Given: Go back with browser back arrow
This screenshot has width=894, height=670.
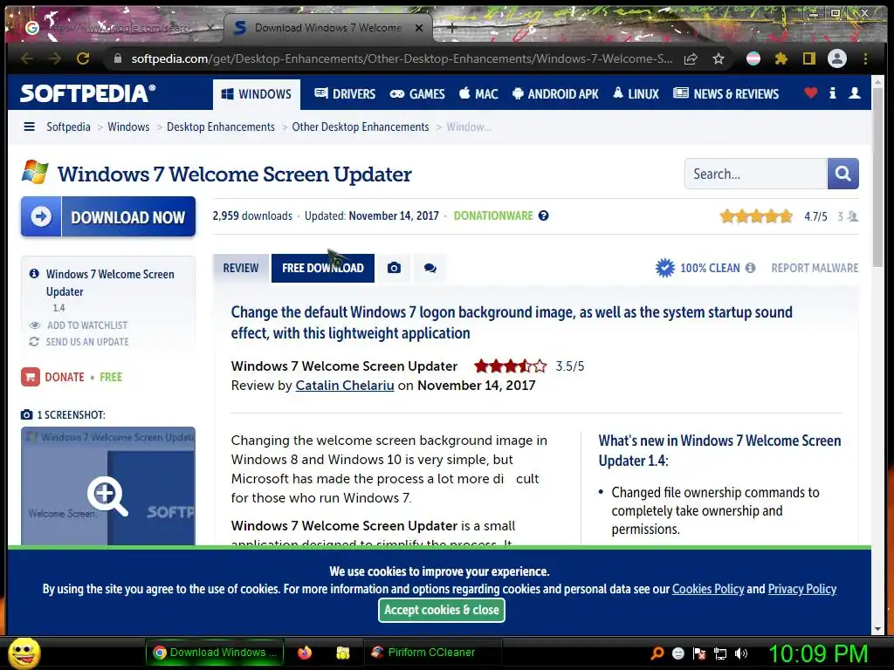Looking at the screenshot, I should (x=27, y=58).
